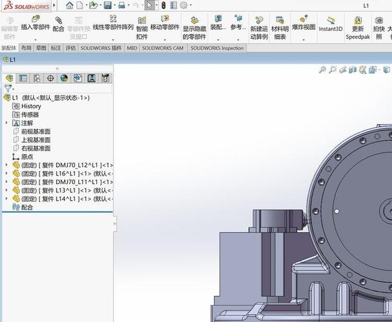392x322 pixels.
Task: Open the DisplayManager color sphere tab
Action: [64, 78]
